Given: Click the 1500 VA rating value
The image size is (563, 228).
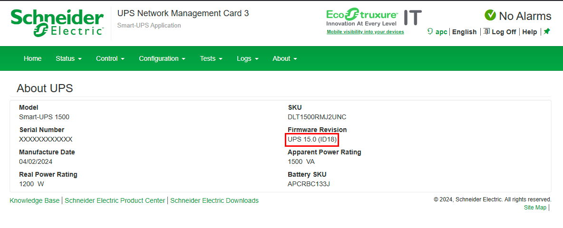Looking at the screenshot, I should click(301, 161).
